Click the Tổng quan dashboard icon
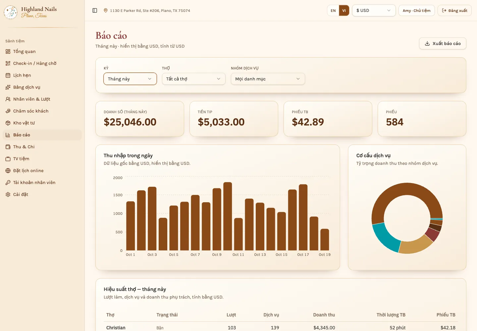The height and width of the screenshot is (331, 477). 8,52
